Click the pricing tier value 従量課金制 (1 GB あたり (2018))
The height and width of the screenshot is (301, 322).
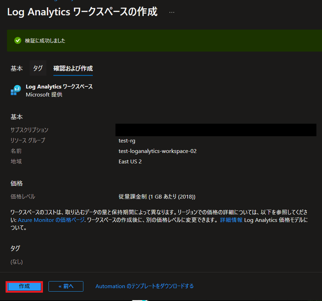coord(157,196)
